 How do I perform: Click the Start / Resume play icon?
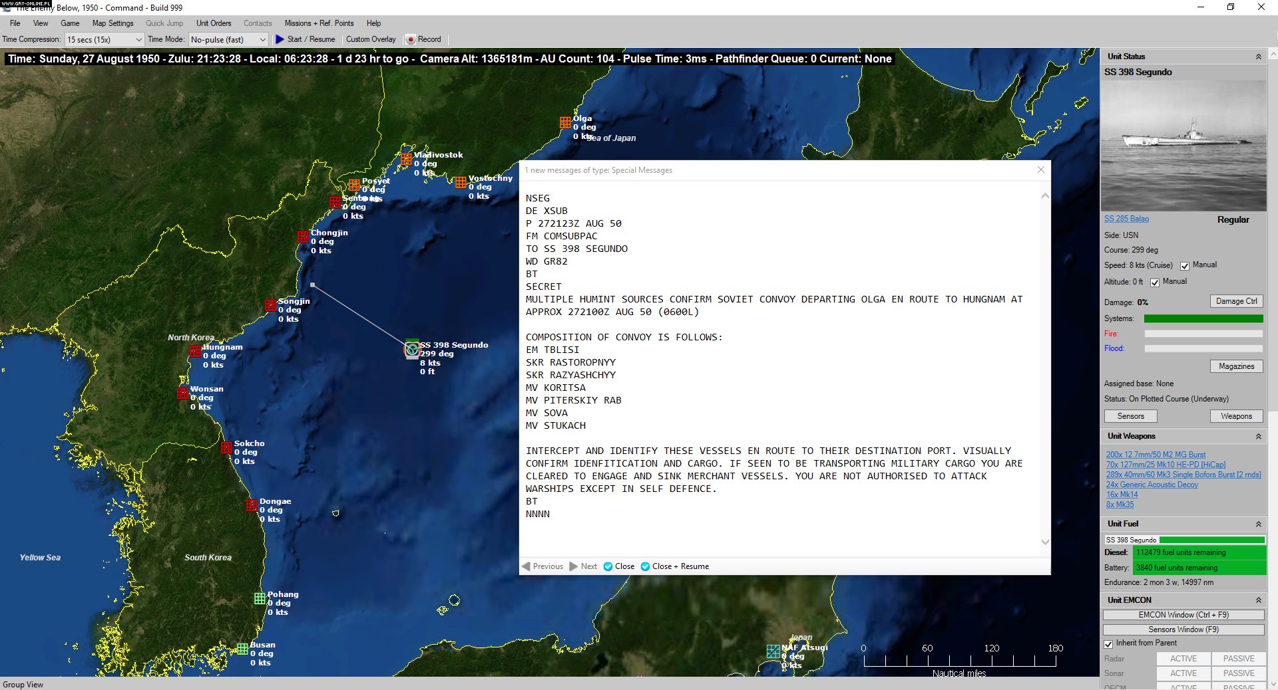click(280, 39)
